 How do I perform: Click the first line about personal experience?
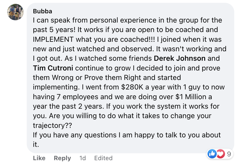pyautogui.click(x=127, y=20)
